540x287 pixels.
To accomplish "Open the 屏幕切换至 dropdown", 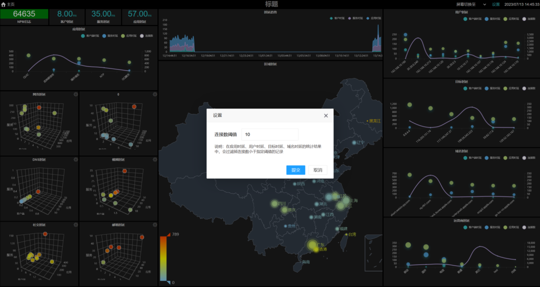I will (x=471, y=4).
